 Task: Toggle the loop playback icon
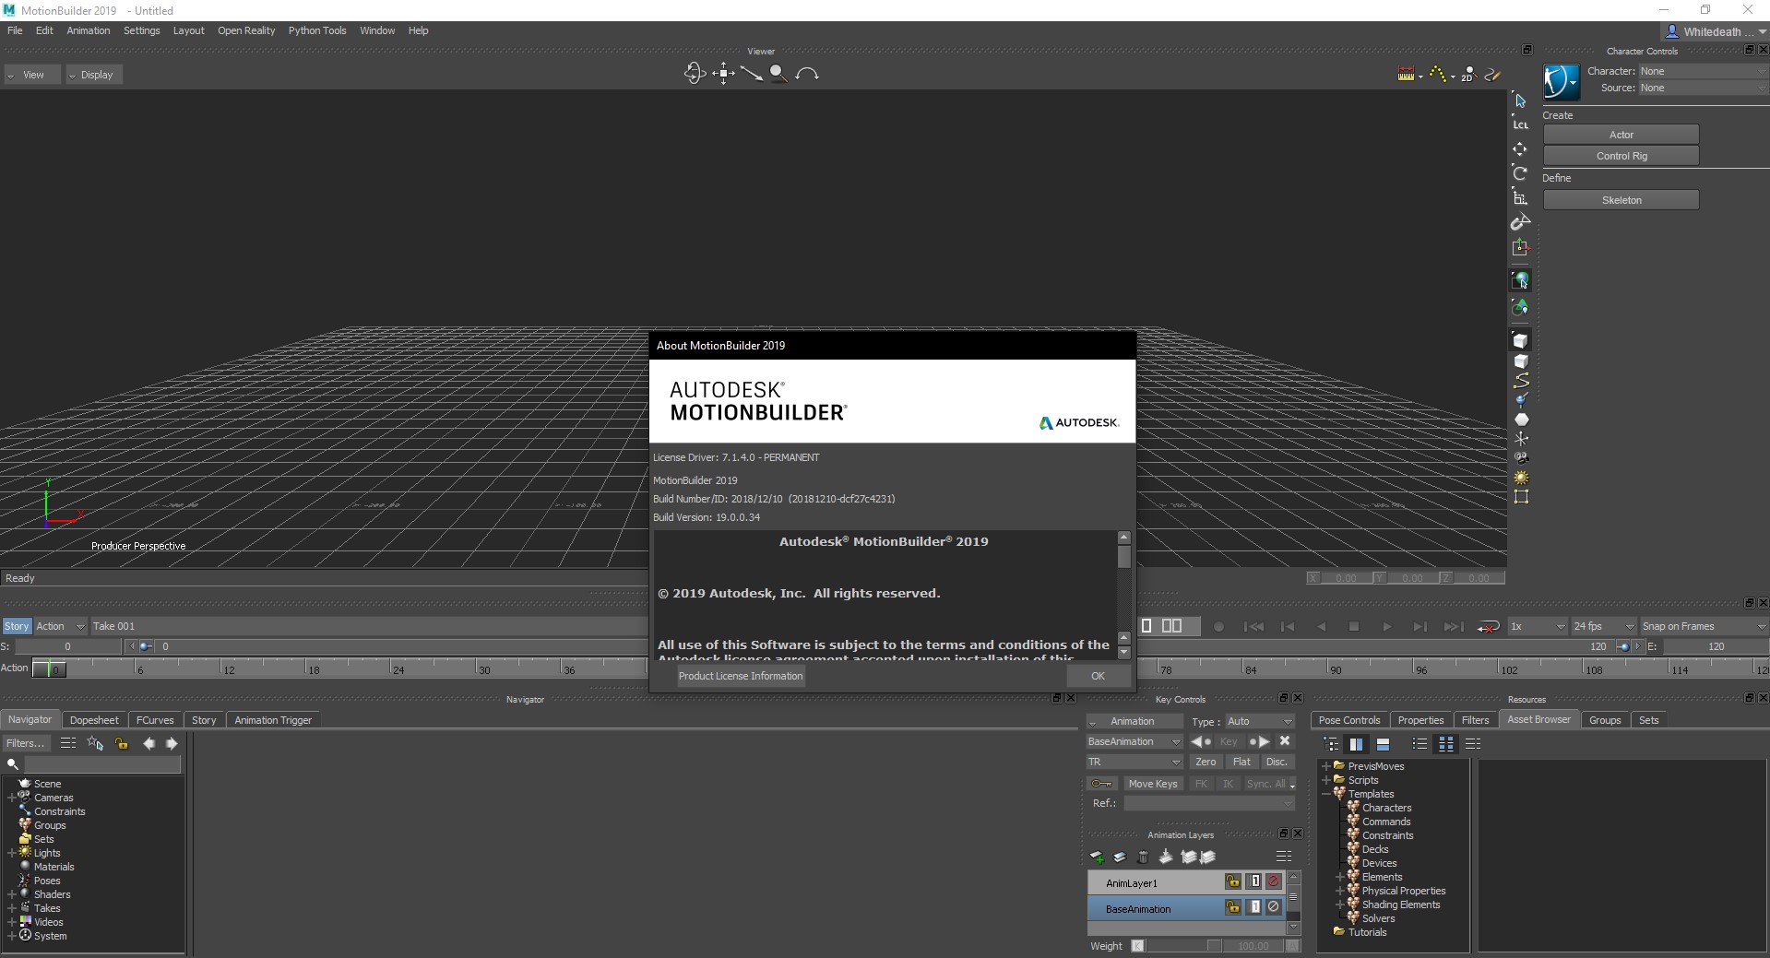click(1488, 627)
